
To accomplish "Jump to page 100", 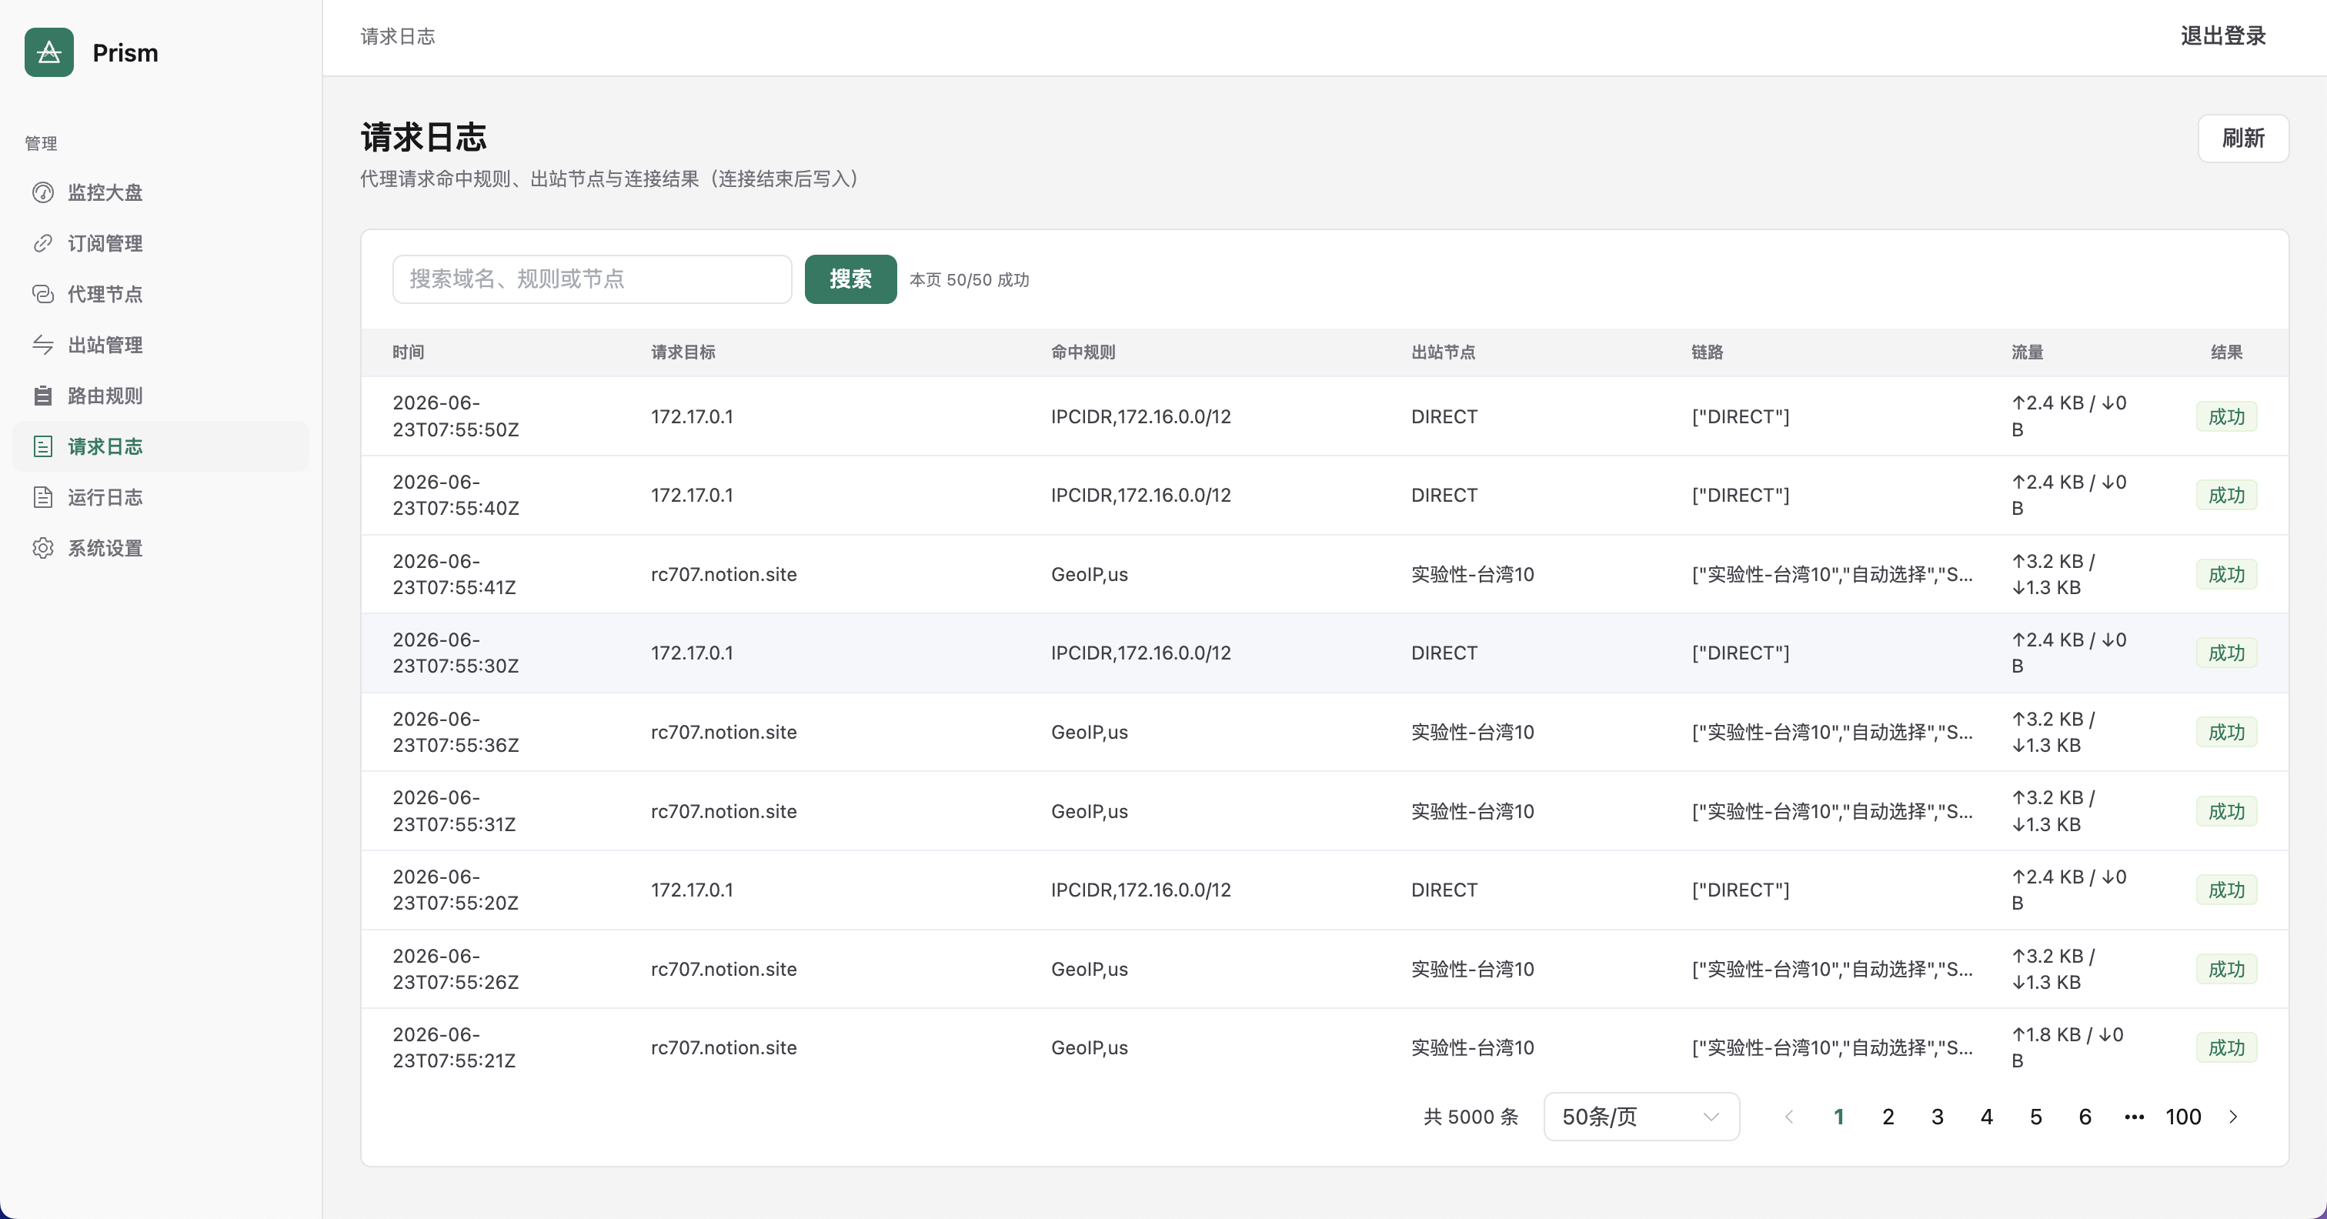I will (x=2183, y=1117).
